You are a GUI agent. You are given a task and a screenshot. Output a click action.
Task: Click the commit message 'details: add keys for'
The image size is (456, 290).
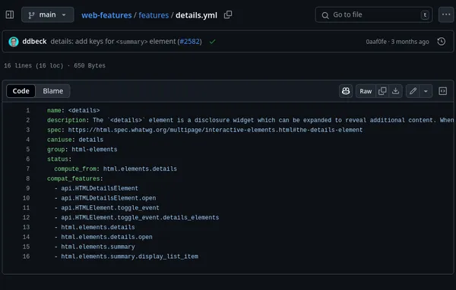click(x=82, y=42)
